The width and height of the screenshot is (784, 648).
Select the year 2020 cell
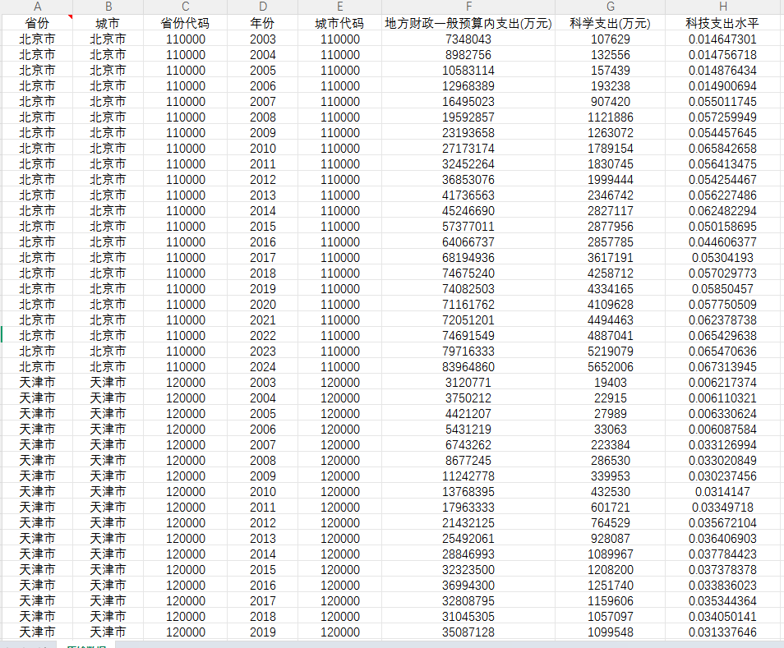tap(262, 304)
